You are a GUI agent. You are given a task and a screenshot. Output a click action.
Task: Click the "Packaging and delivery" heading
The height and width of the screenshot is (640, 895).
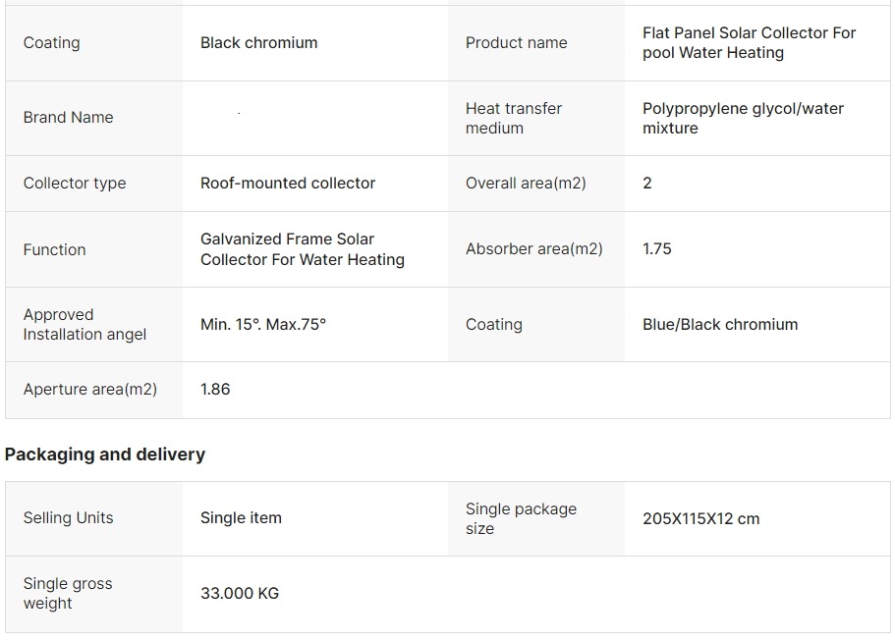tap(105, 454)
